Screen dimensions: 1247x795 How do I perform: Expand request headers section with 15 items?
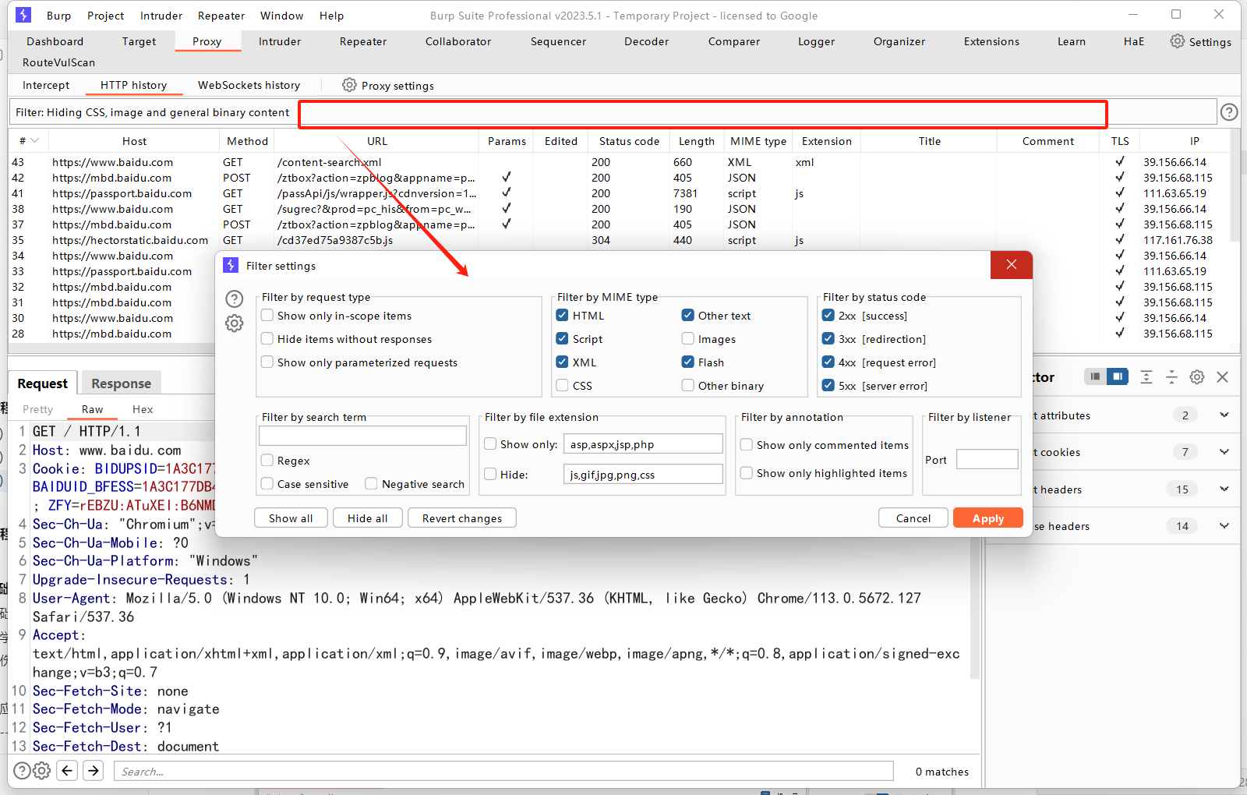(1224, 489)
